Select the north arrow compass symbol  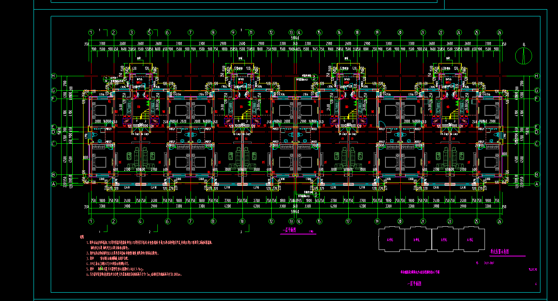524,56
